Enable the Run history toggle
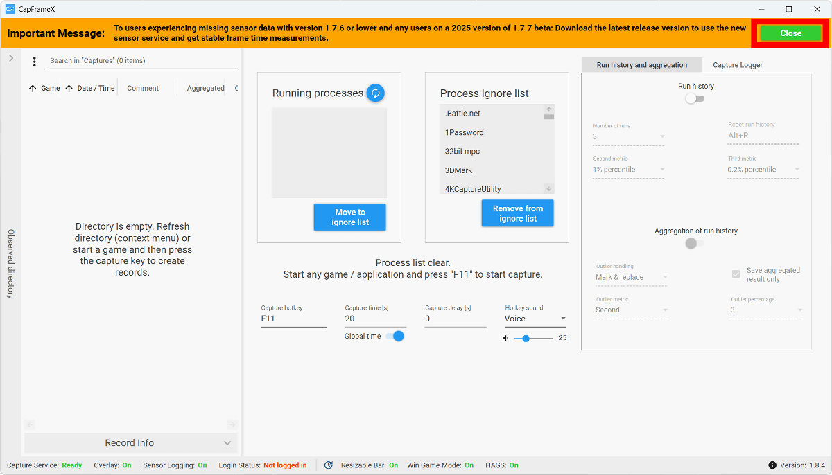The width and height of the screenshot is (832, 475). 694,99
